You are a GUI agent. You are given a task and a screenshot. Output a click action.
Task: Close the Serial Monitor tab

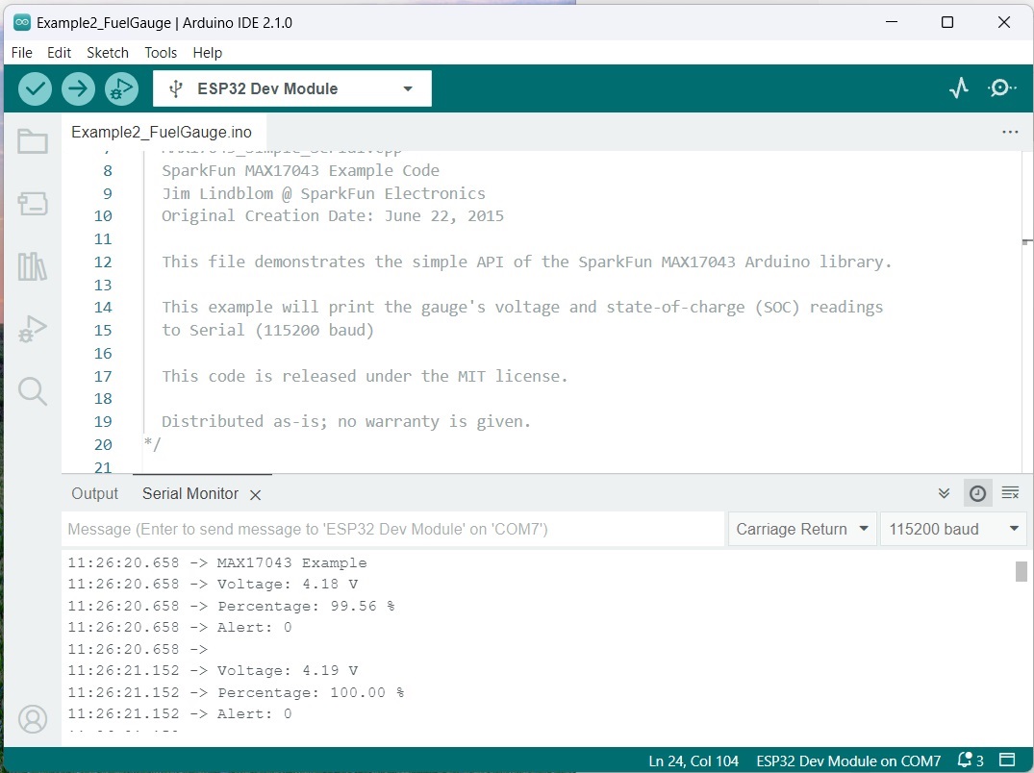[x=255, y=495]
